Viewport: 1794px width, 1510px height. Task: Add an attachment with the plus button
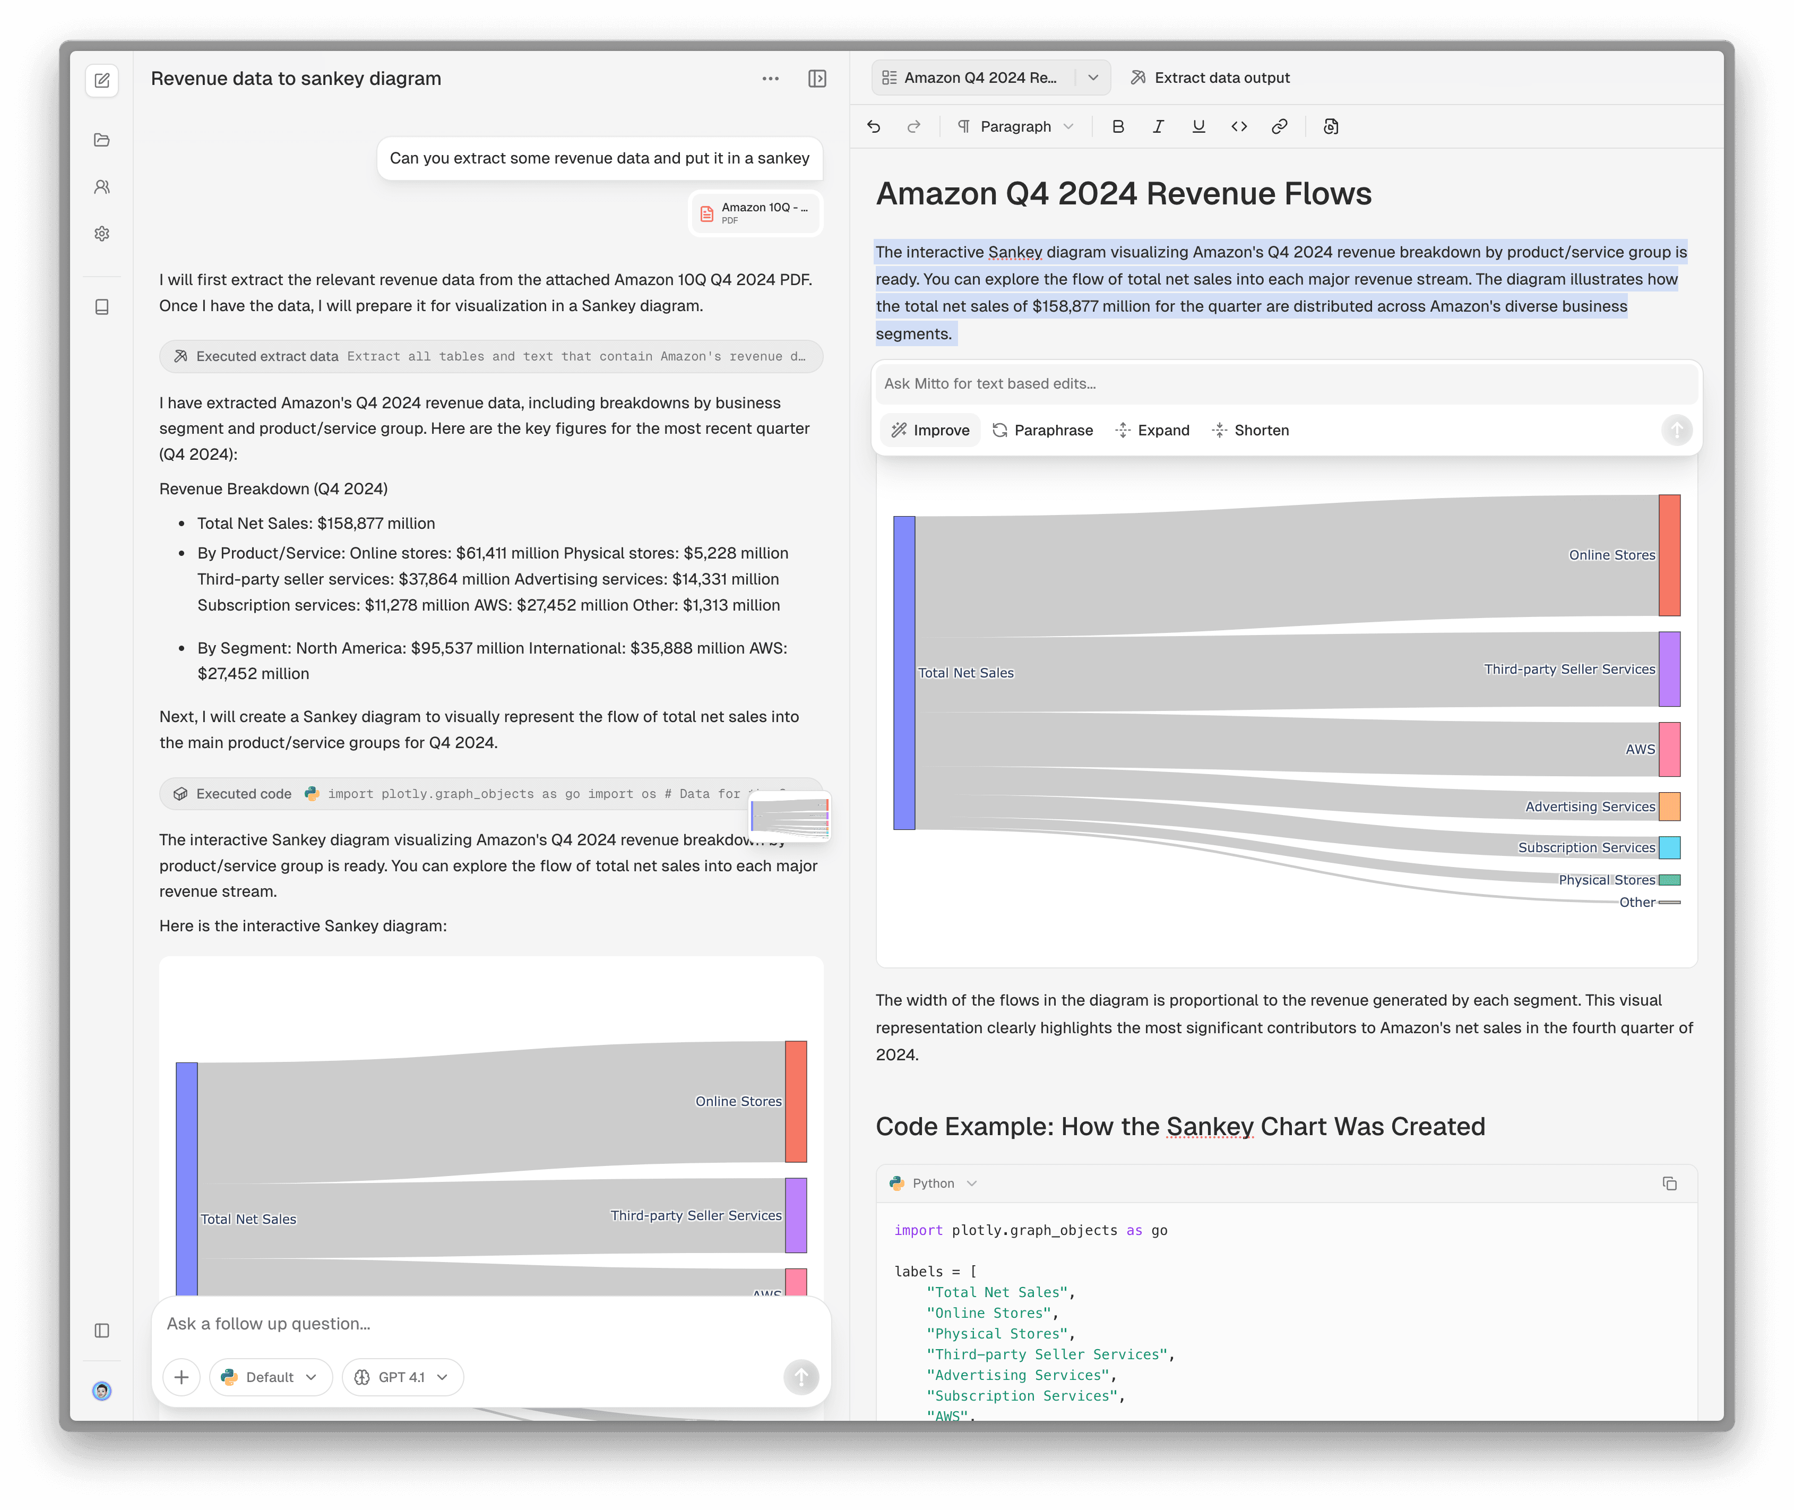[x=182, y=1376]
